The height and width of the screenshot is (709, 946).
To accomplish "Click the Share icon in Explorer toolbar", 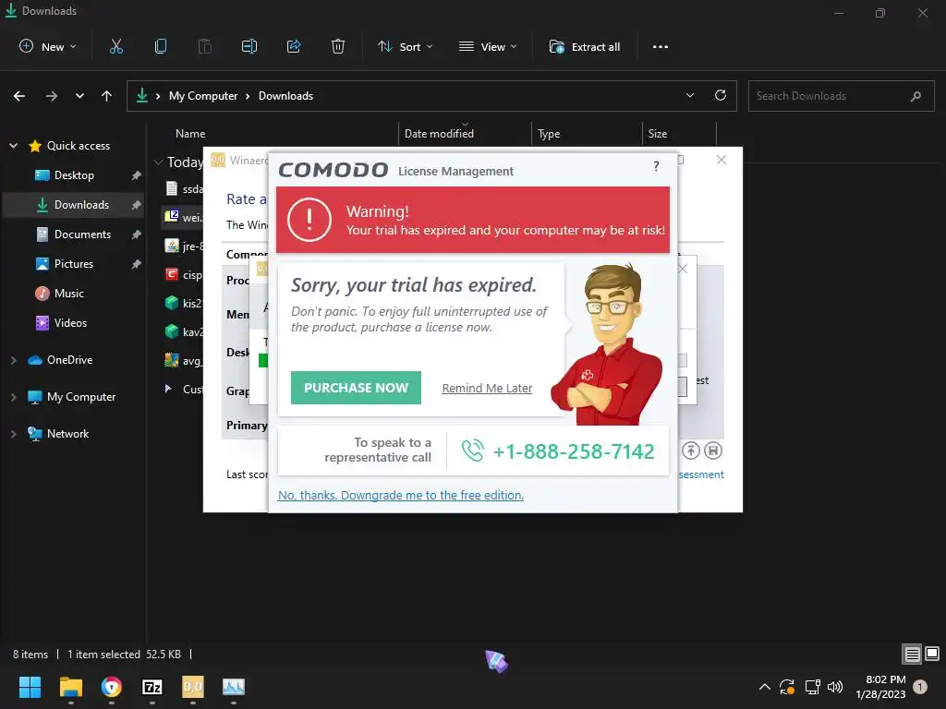I will click(x=294, y=46).
